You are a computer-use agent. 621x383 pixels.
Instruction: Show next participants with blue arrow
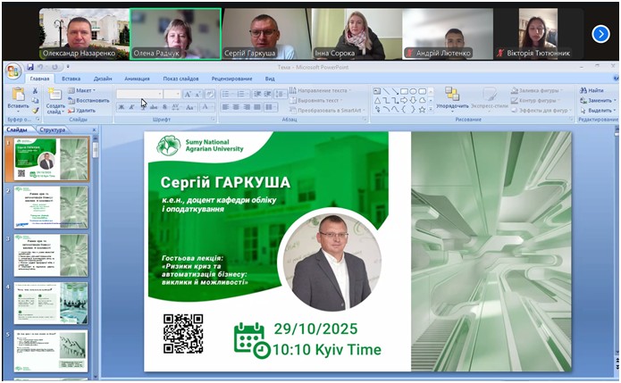tap(600, 33)
